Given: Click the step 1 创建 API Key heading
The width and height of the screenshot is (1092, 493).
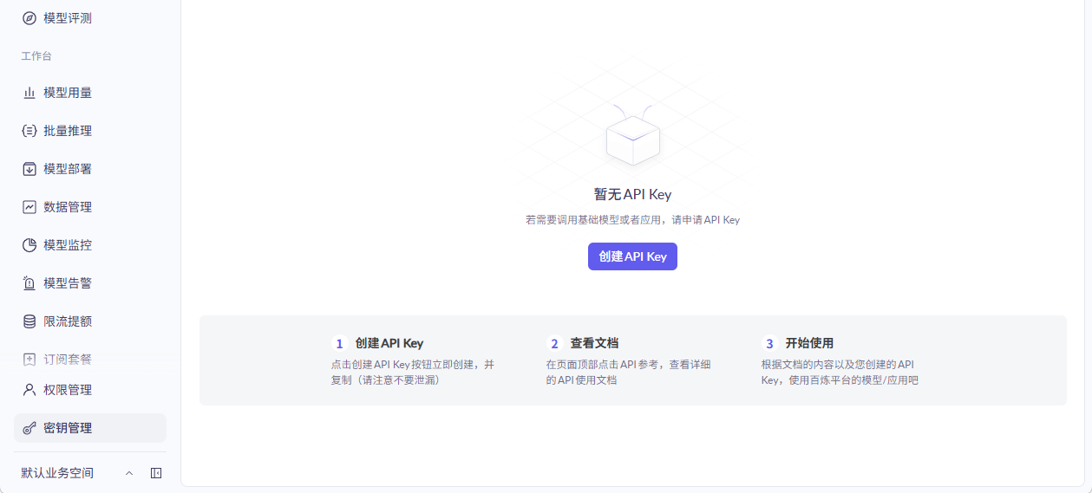Looking at the screenshot, I should pyautogui.click(x=389, y=343).
